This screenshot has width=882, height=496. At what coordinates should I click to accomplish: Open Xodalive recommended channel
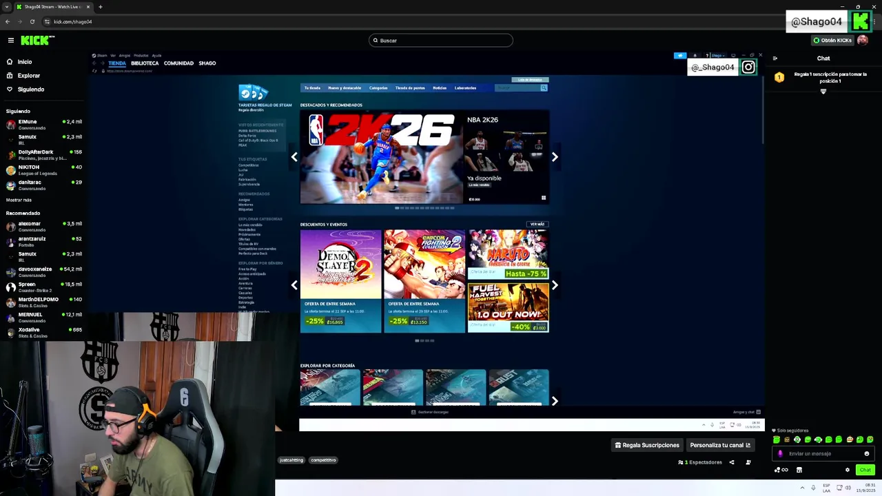[x=44, y=333]
